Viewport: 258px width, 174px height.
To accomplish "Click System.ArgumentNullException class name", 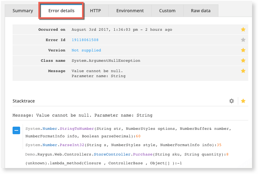I will (106, 61).
